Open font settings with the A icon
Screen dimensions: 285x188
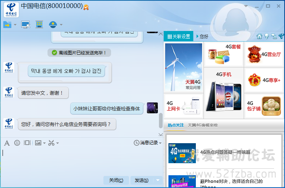point(7,143)
